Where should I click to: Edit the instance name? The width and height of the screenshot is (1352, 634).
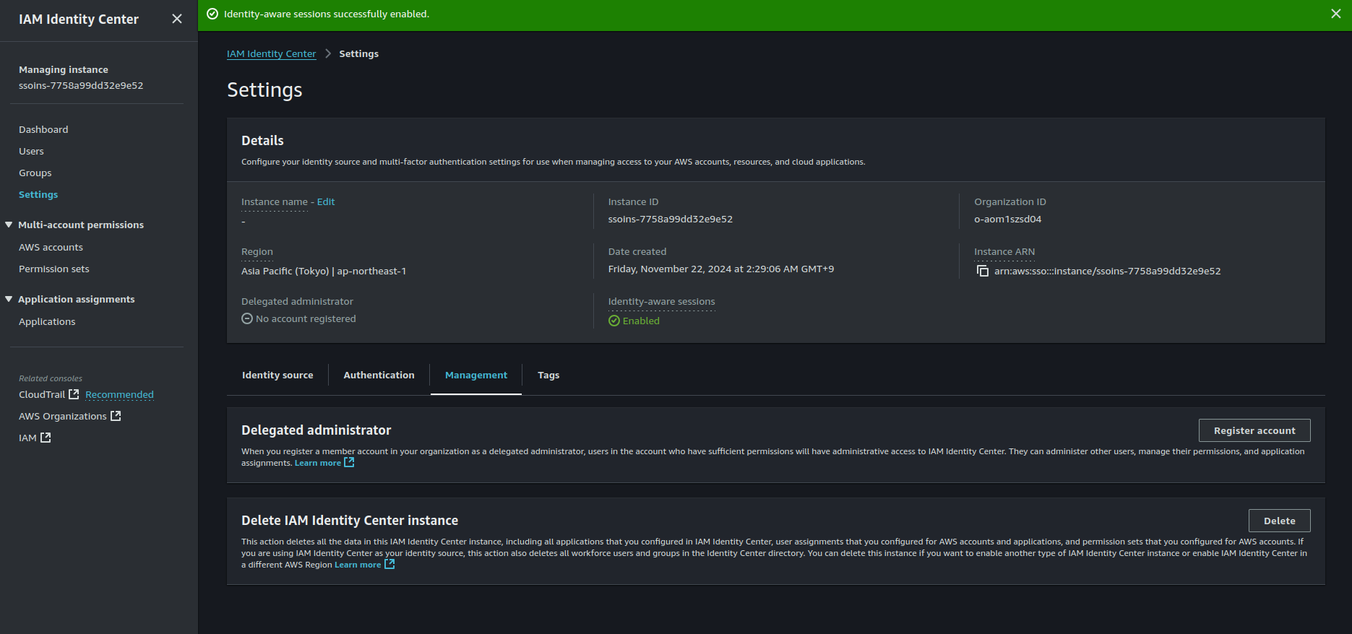coord(326,201)
